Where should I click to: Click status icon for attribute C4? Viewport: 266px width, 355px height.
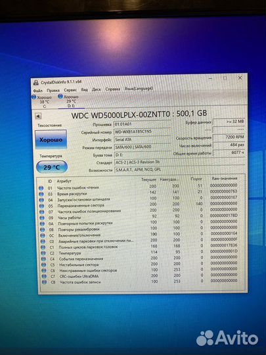43,259
